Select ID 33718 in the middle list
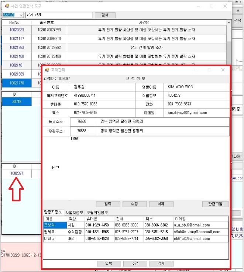244x272 pixels. click(x=17, y=101)
